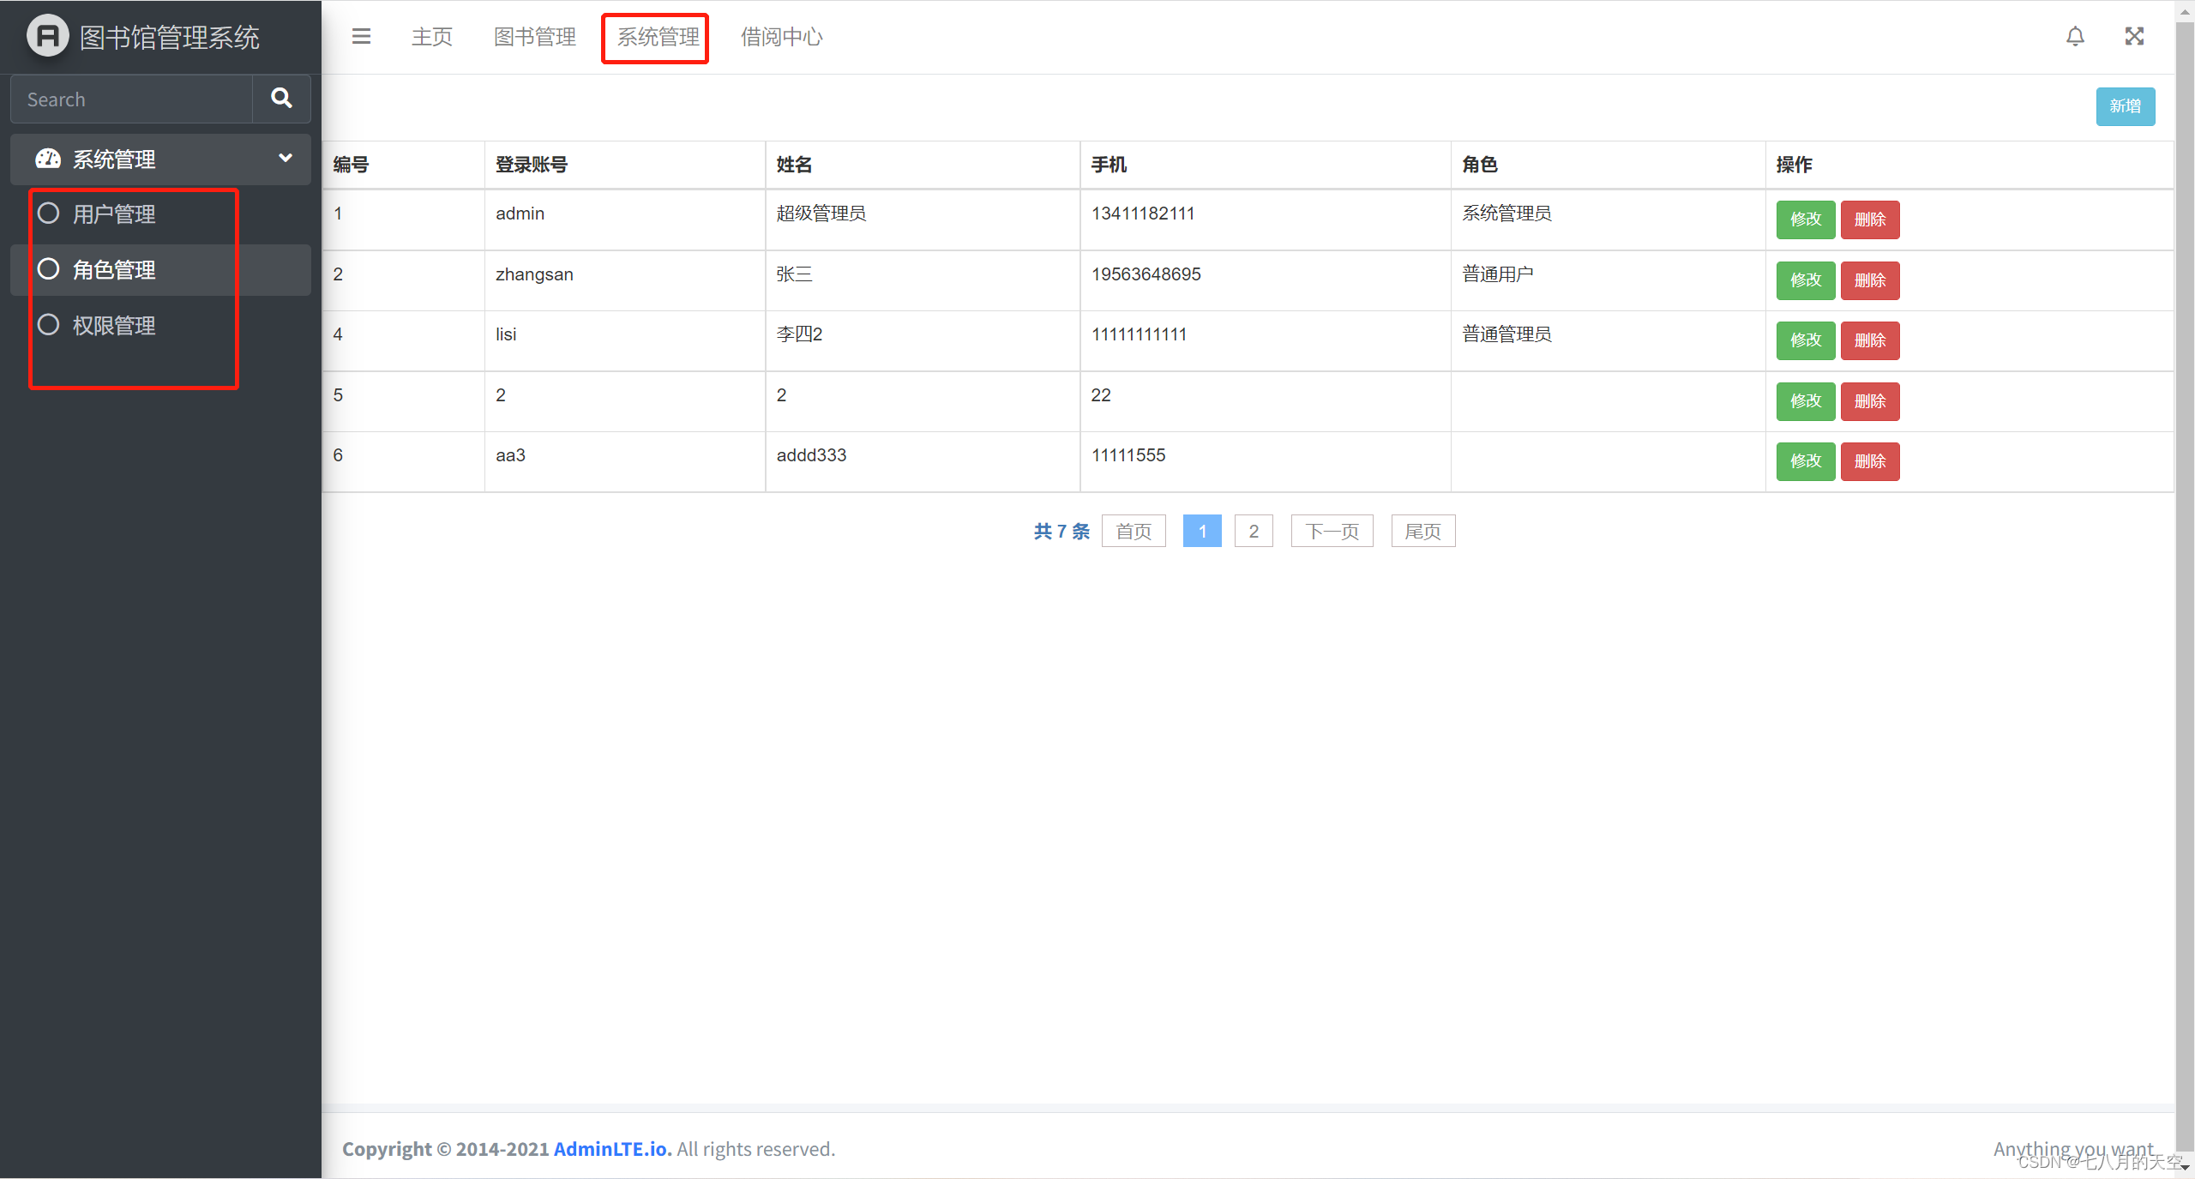Click the search magnifier icon
The image size is (2195, 1179).
pyautogui.click(x=280, y=98)
